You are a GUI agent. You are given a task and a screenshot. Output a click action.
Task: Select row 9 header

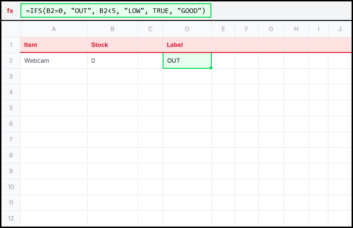click(11, 171)
